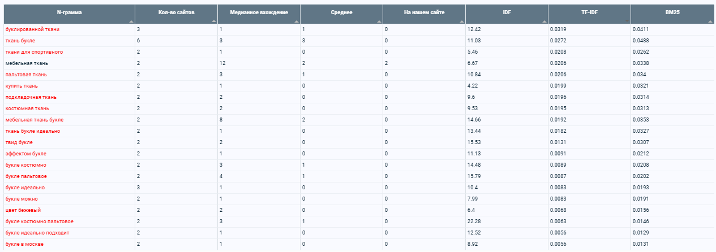716x252 pixels.
Task: Open the 'буклированной ткани' n-gram
Action: [x=32, y=29]
